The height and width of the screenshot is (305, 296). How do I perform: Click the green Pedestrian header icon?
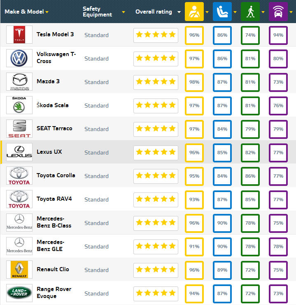(x=250, y=12)
